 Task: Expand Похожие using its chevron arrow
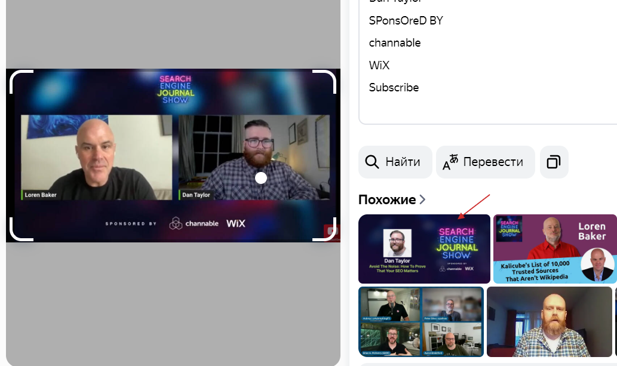tap(422, 199)
